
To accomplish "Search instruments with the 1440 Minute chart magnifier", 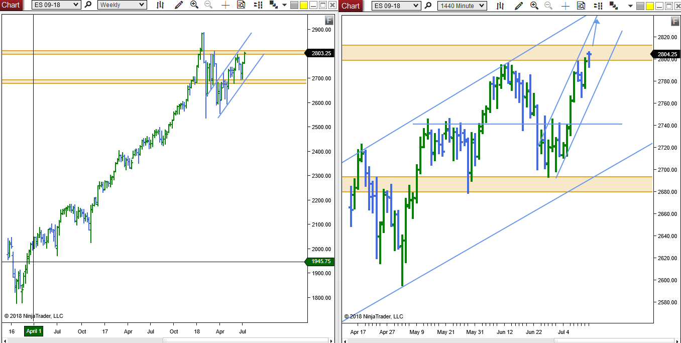I will pos(428,6).
